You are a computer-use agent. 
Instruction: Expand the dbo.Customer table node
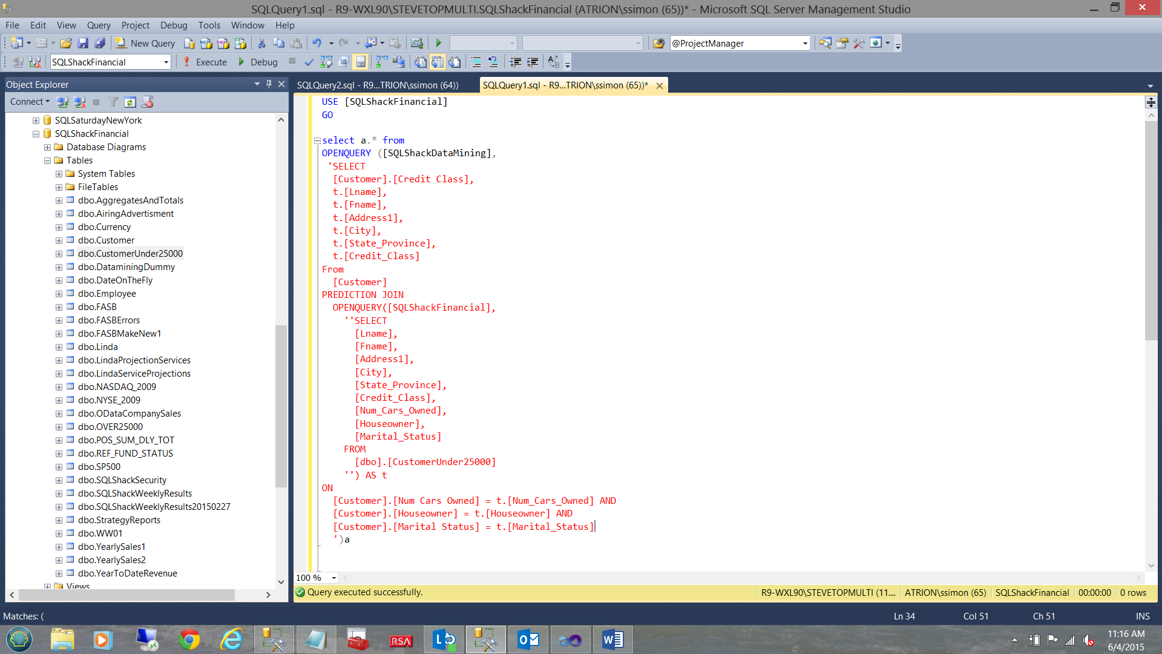pos(59,240)
